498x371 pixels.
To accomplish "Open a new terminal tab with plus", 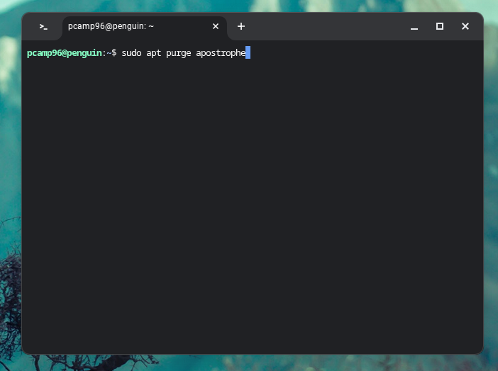I will point(241,26).
